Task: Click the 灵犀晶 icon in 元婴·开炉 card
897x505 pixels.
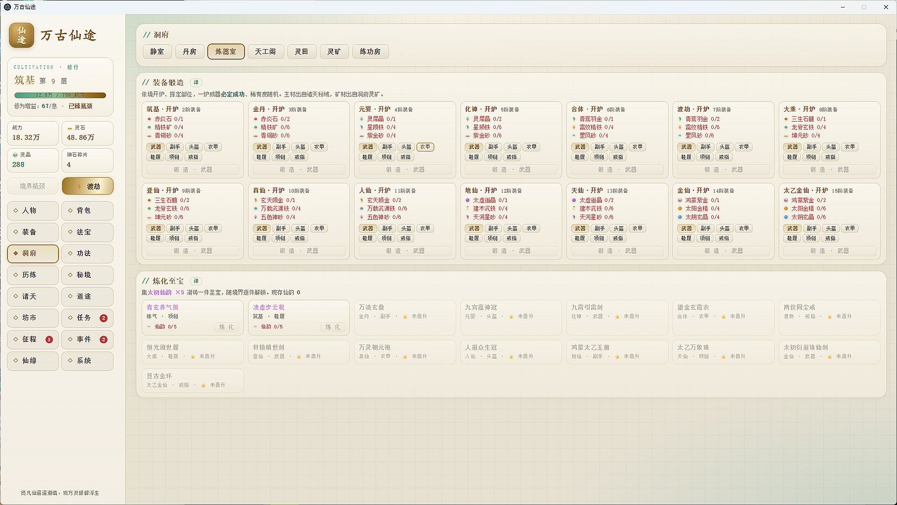Action: 362,119
